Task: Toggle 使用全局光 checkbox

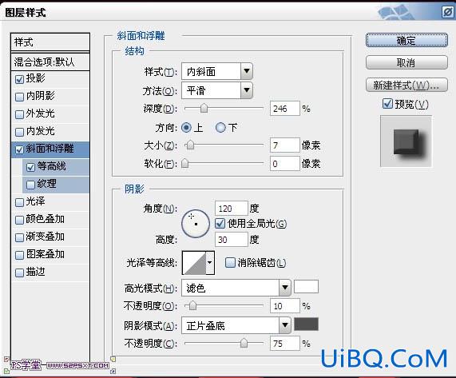Action: click(220, 224)
